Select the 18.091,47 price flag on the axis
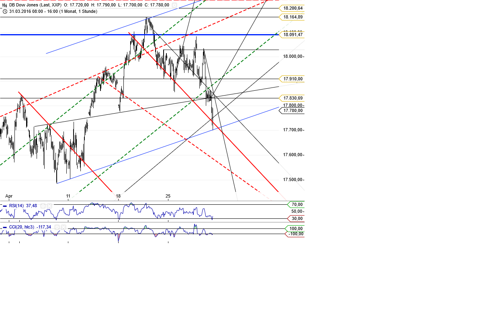 [x=292, y=35]
